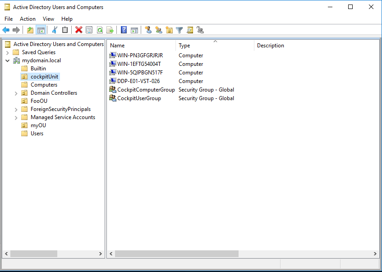This screenshot has width=382, height=272.
Task: Sort by the Description column header
Action: (271, 45)
